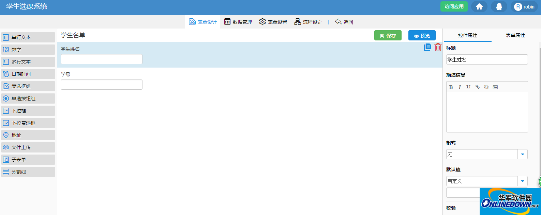Image resolution: width=541 pixels, height=215 pixels.
Task: Add 单选按钮组 radio group control
Action: [x=28, y=98]
